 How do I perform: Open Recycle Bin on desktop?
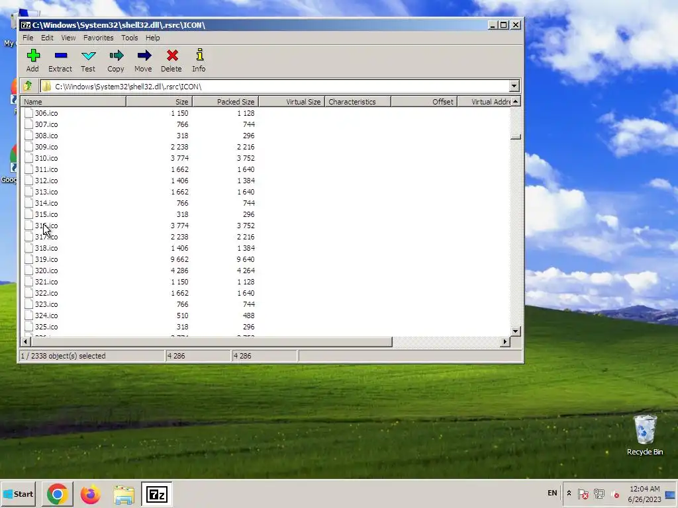645,435
